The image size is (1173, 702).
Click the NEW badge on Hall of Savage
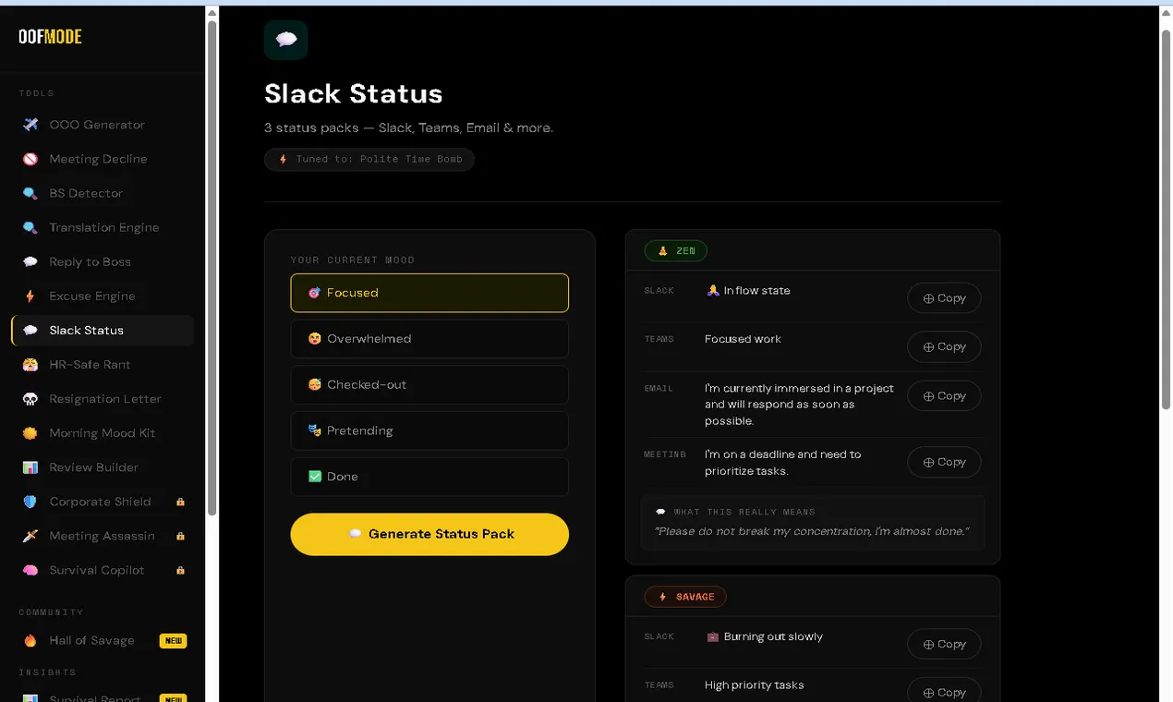[x=173, y=640]
